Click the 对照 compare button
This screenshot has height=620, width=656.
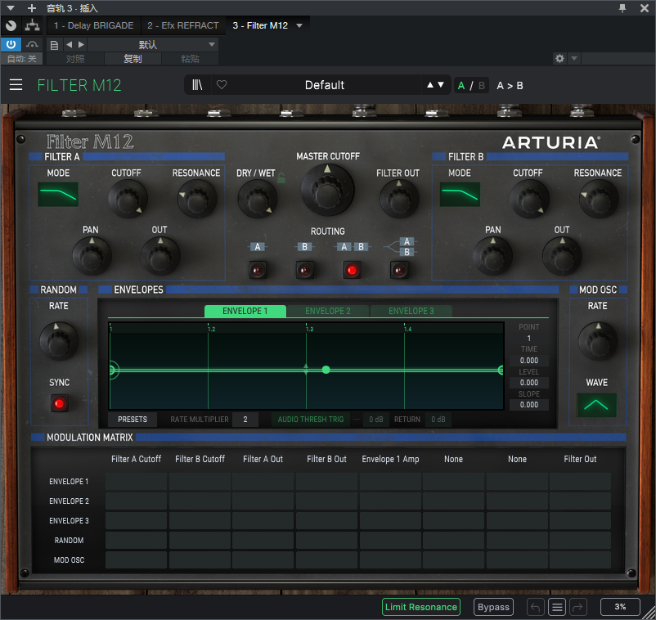click(x=75, y=59)
